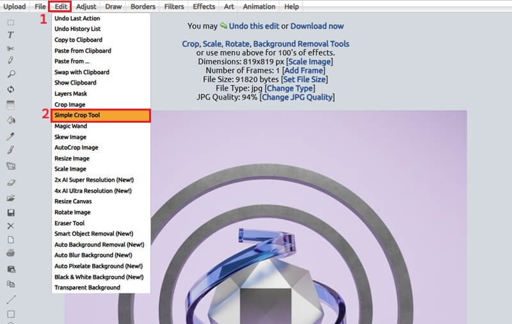This screenshot has width=512, height=324.
Task: Open the Edit menu
Action: [61, 6]
